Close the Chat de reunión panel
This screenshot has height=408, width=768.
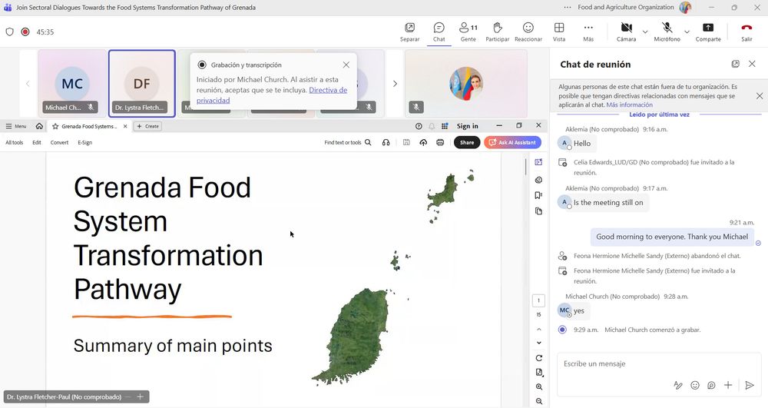(x=753, y=65)
